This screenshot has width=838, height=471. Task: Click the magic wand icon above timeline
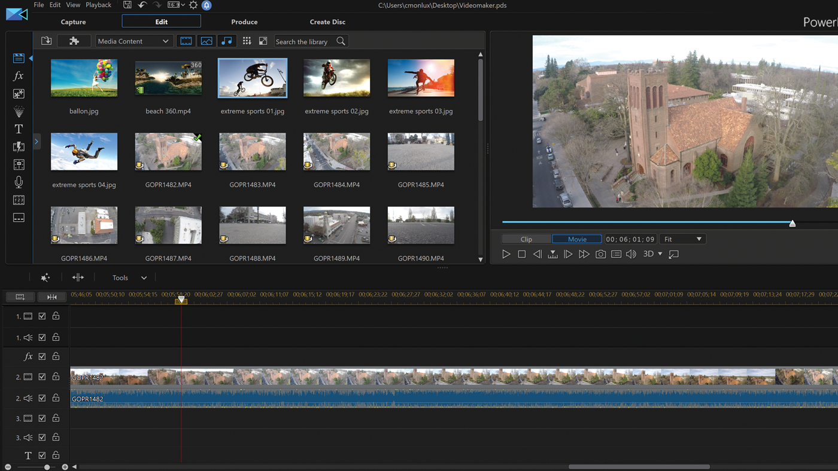(45, 277)
